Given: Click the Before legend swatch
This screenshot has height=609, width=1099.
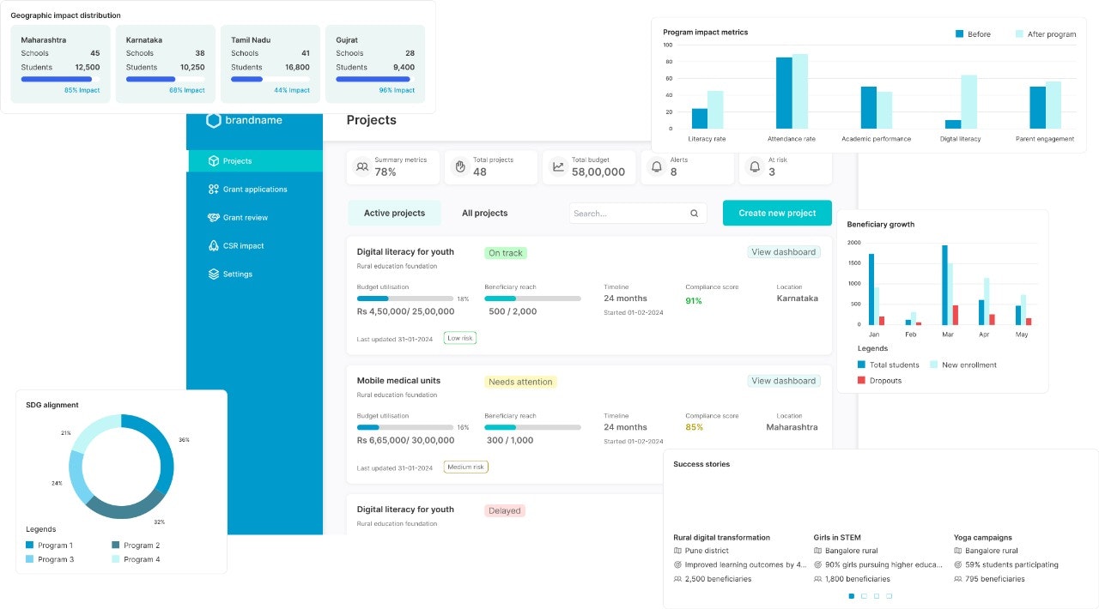Looking at the screenshot, I should point(960,34).
